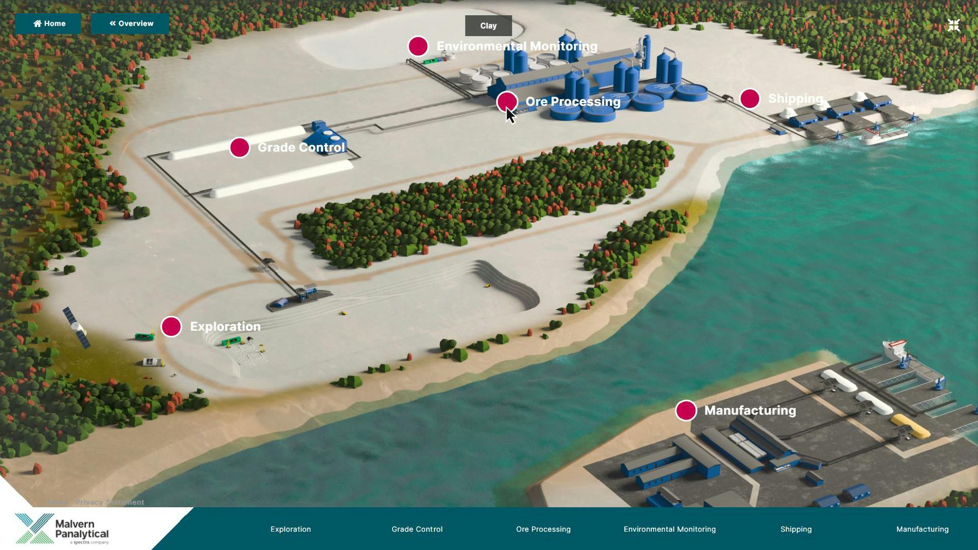Open the Manufacturing hotspot marker

[686, 411]
